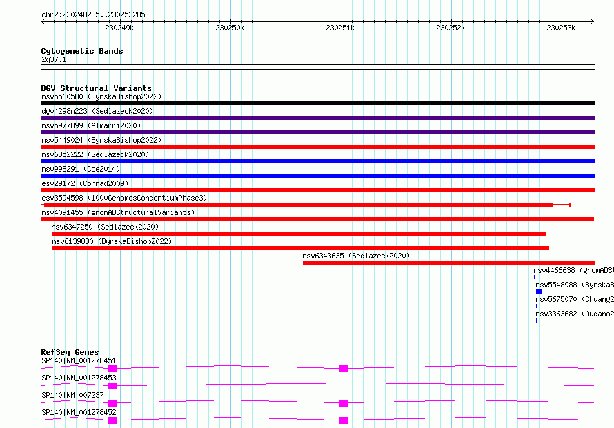Image resolution: width=614 pixels, height=428 pixels.
Task: Click the small blue nsv5548988 variant bar
Action: (x=539, y=292)
